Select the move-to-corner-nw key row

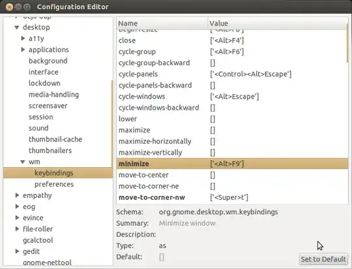coord(232,197)
